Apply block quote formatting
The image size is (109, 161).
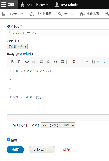click(x=56, y=62)
